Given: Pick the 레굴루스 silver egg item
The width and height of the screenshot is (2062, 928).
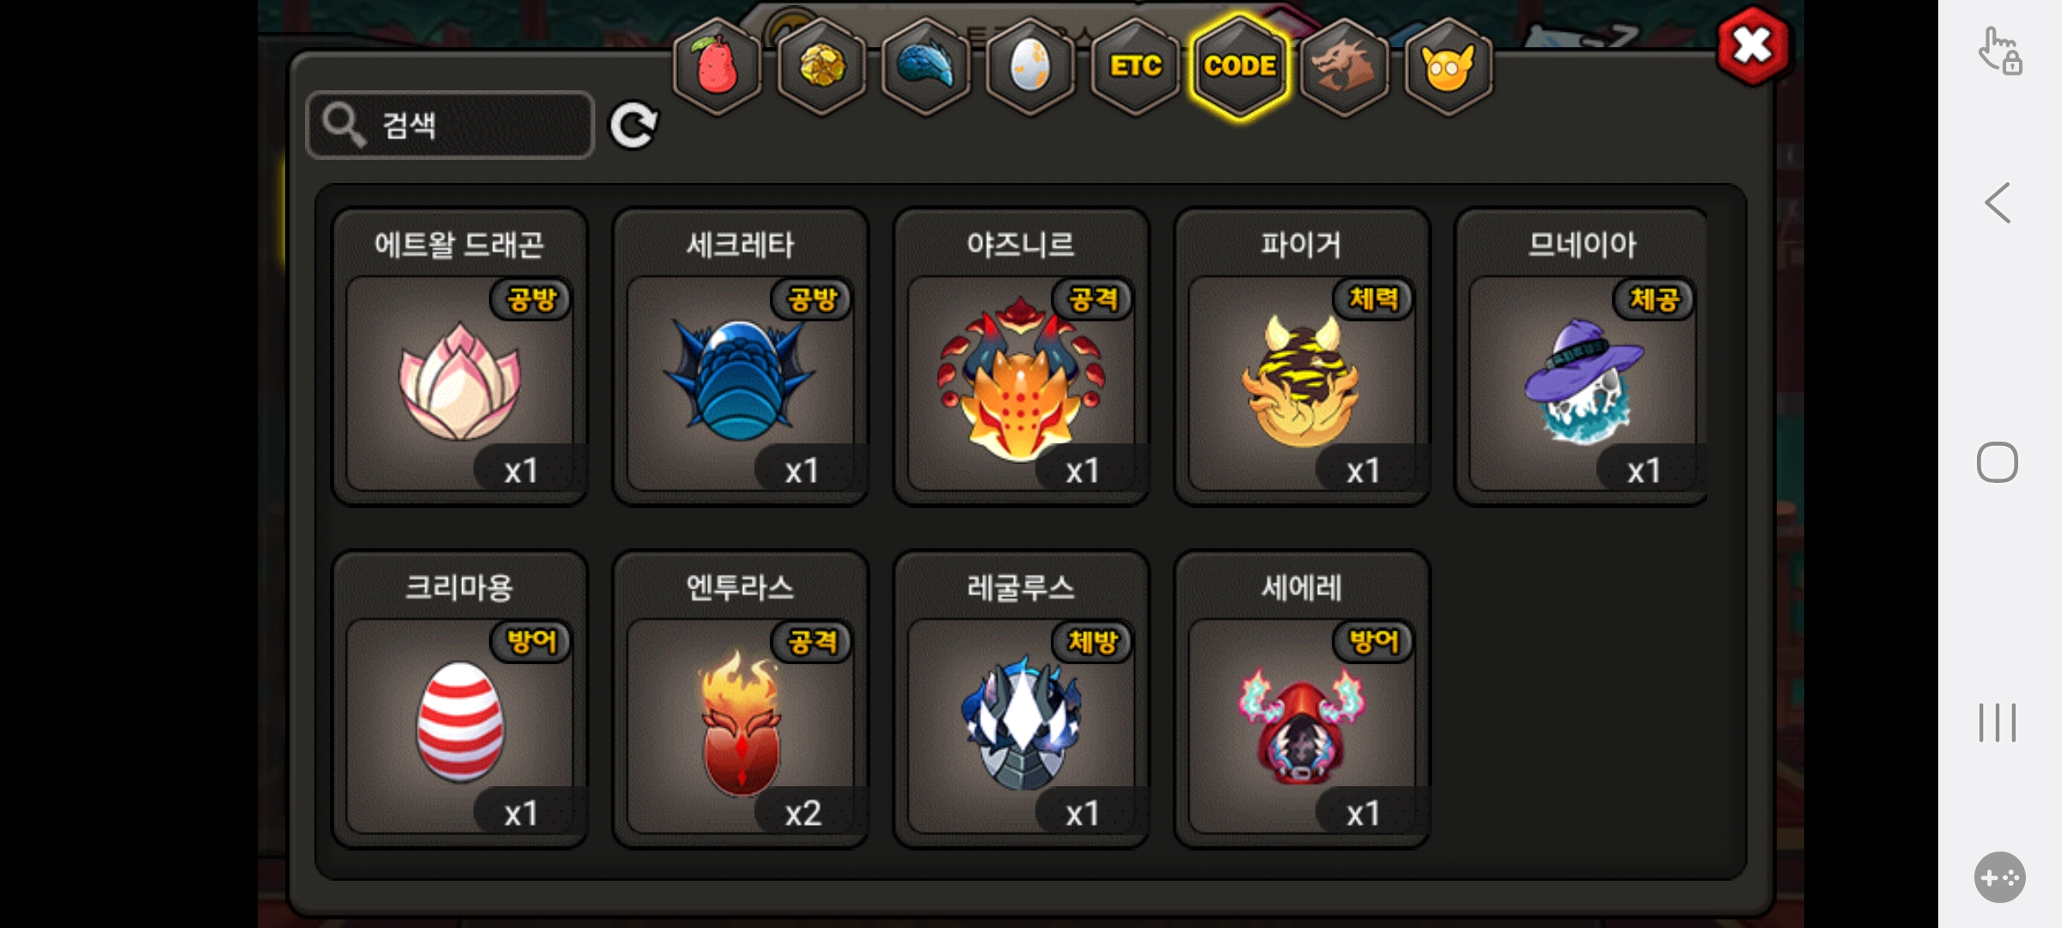Looking at the screenshot, I should tap(1021, 699).
